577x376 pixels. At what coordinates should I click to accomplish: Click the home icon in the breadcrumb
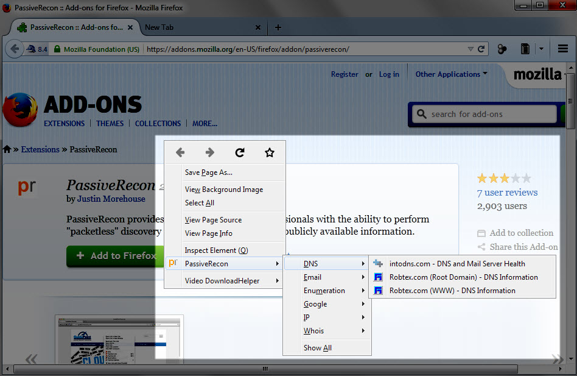[7, 149]
